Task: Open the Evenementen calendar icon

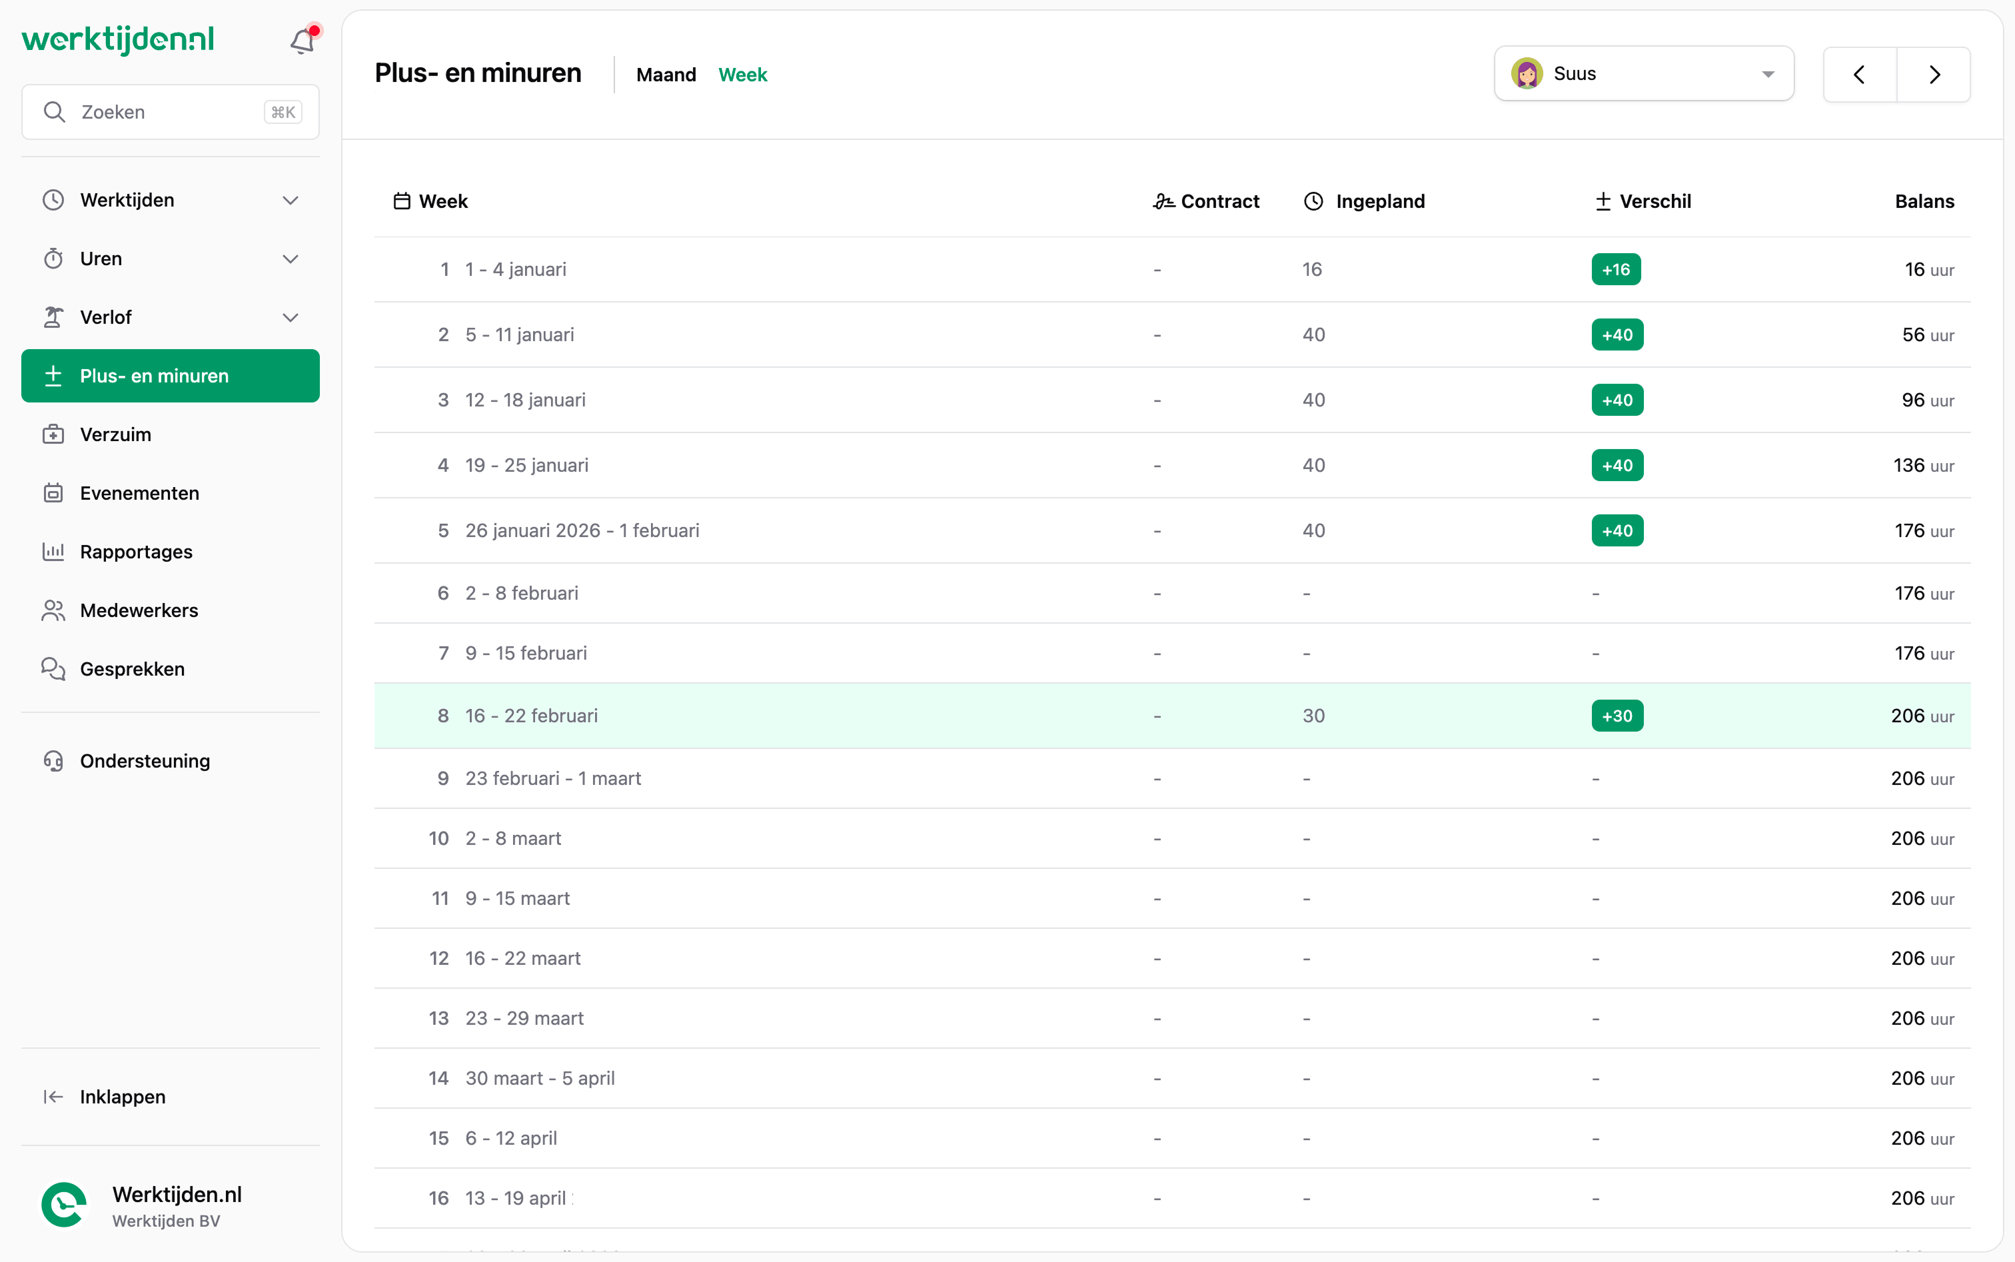Action: point(52,492)
